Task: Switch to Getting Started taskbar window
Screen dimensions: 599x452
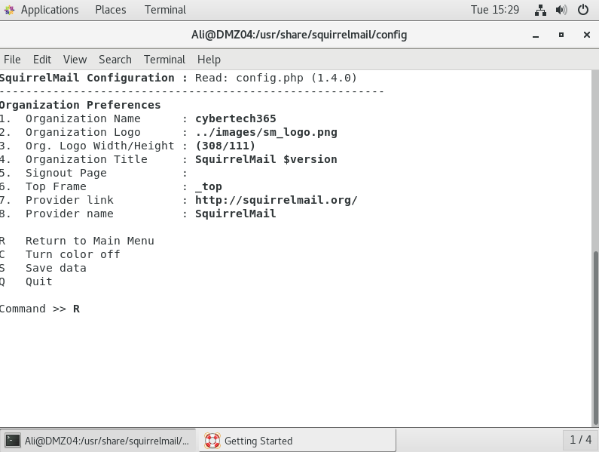Action: pos(297,441)
